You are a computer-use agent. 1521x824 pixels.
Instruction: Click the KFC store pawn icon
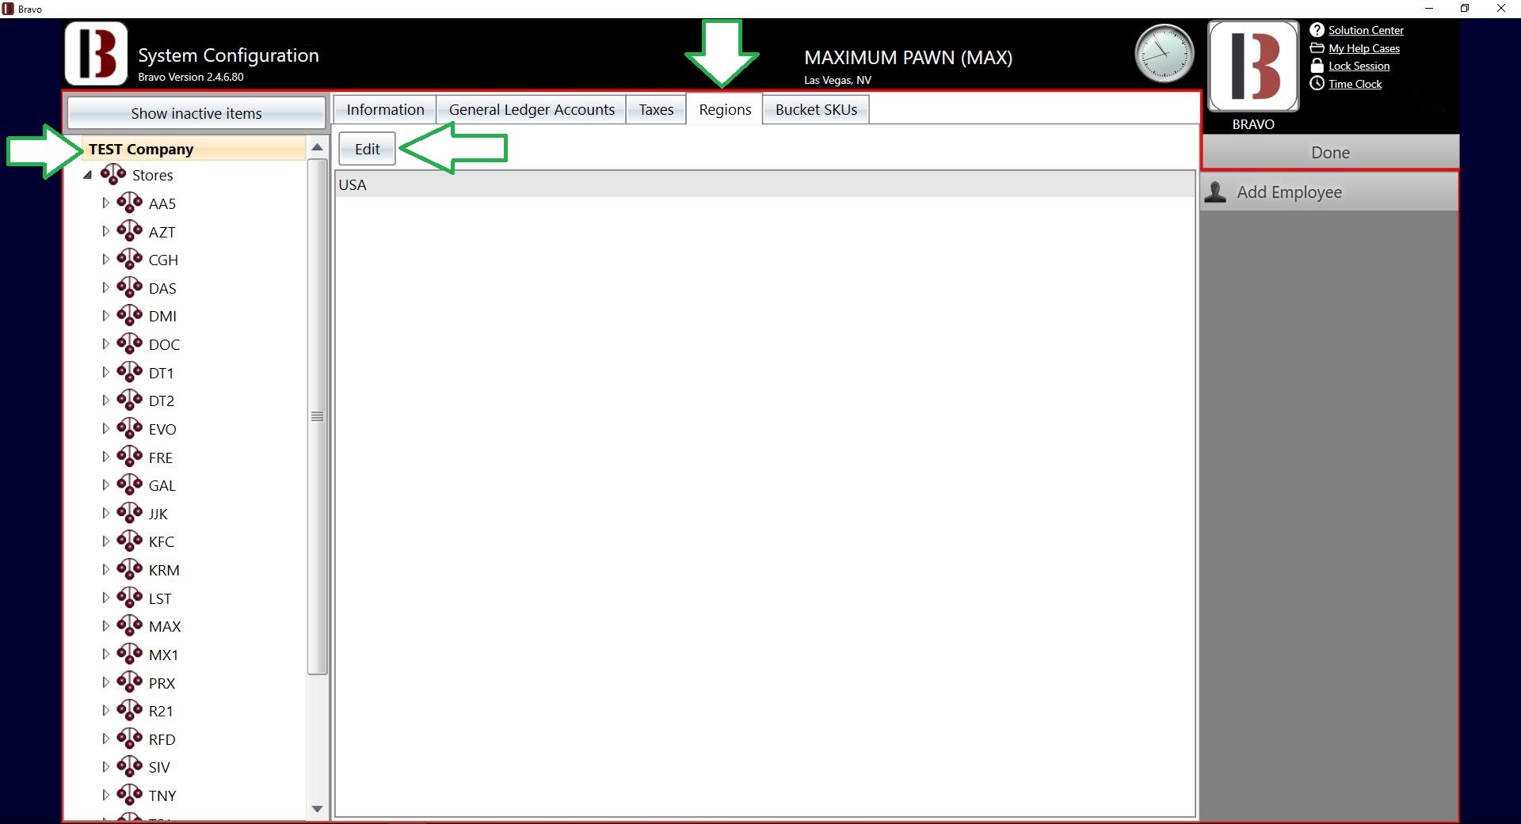130,541
